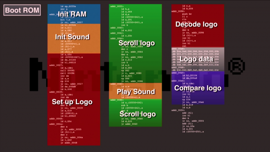
Task: Click the Boot ROM title box
Action: tap(22, 10)
